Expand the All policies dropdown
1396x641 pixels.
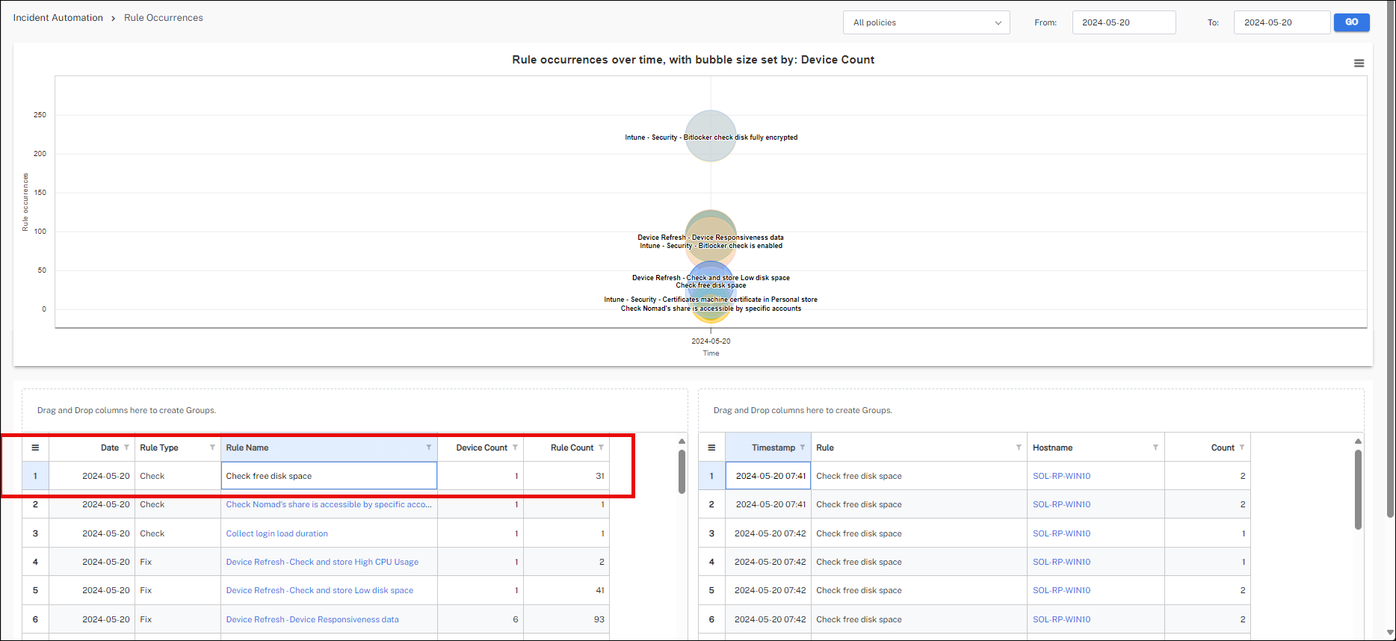[x=926, y=22]
